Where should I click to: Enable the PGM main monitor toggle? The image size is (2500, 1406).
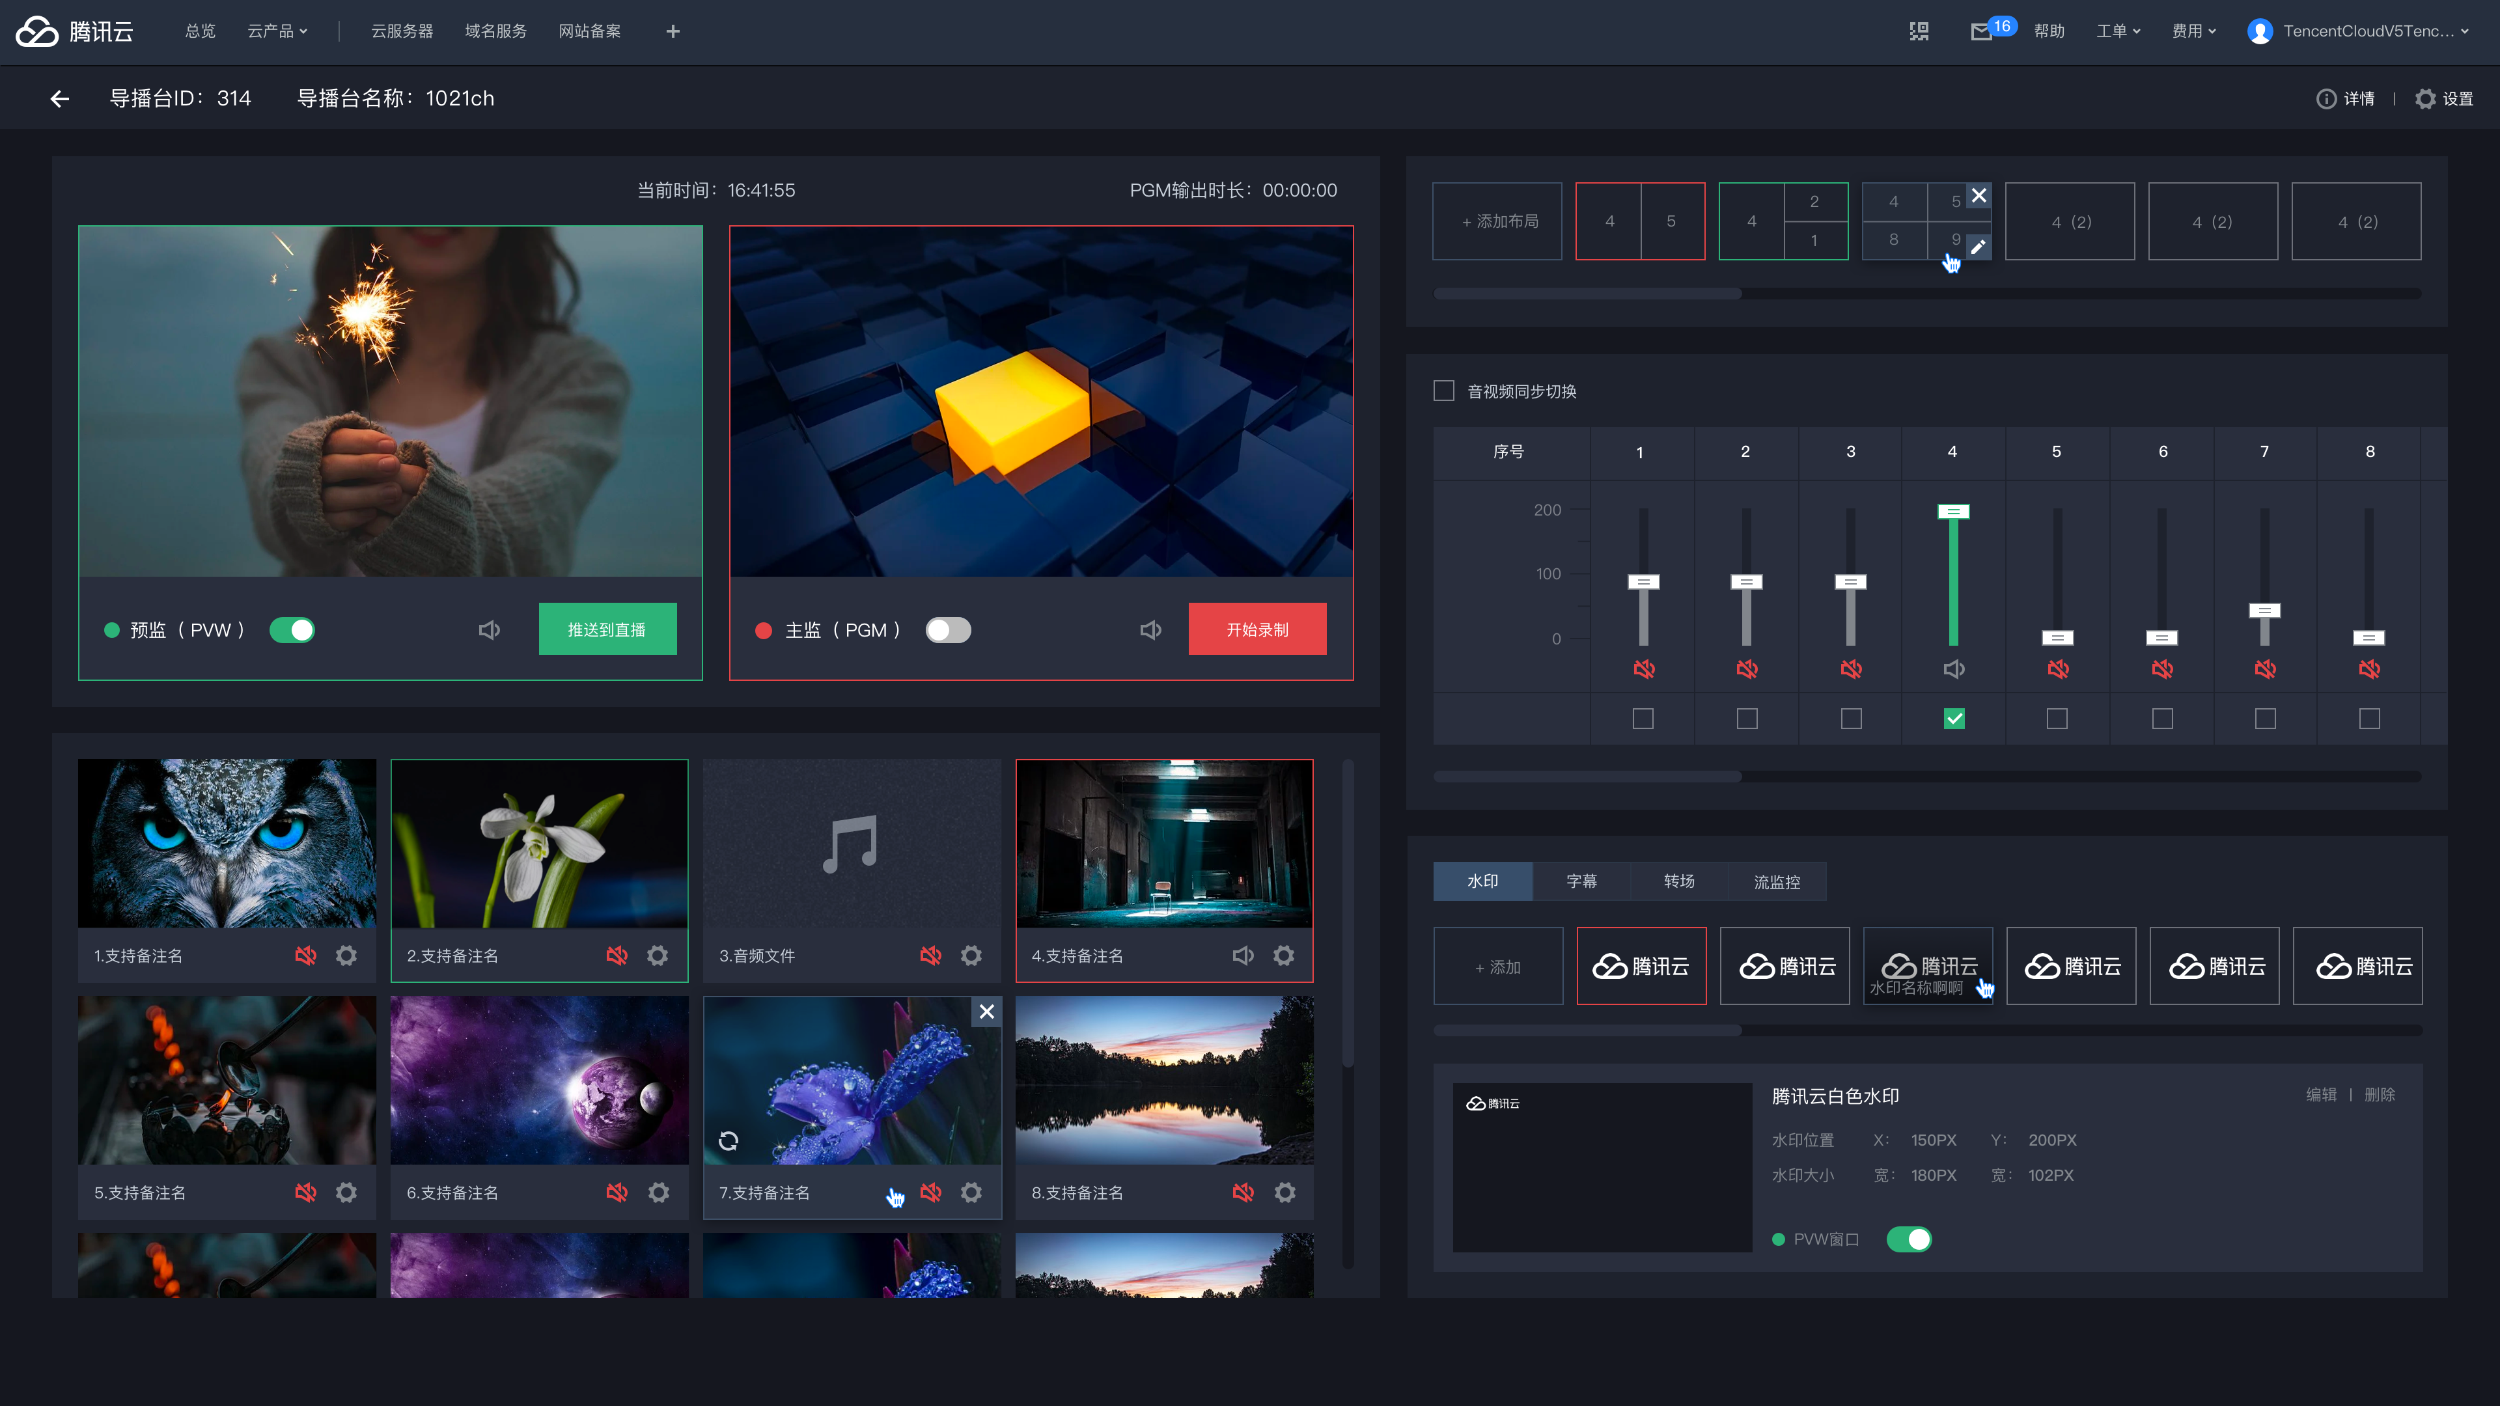pyautogui.click(x=947, y=629)
